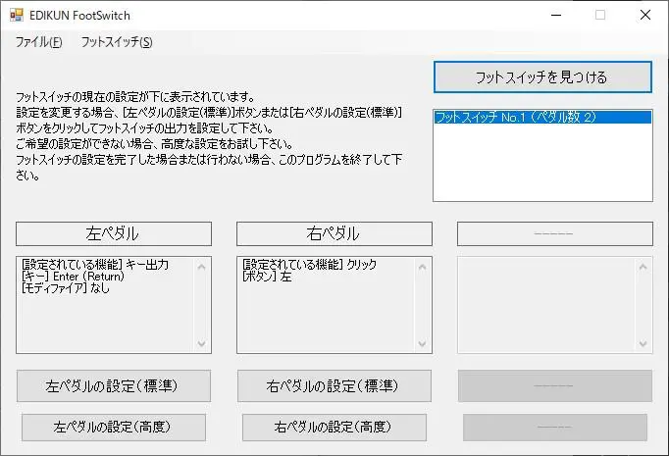The image size is (669, 456).
Task: Open 左ペダルの設定(高度)
Action: coord(114,427)
